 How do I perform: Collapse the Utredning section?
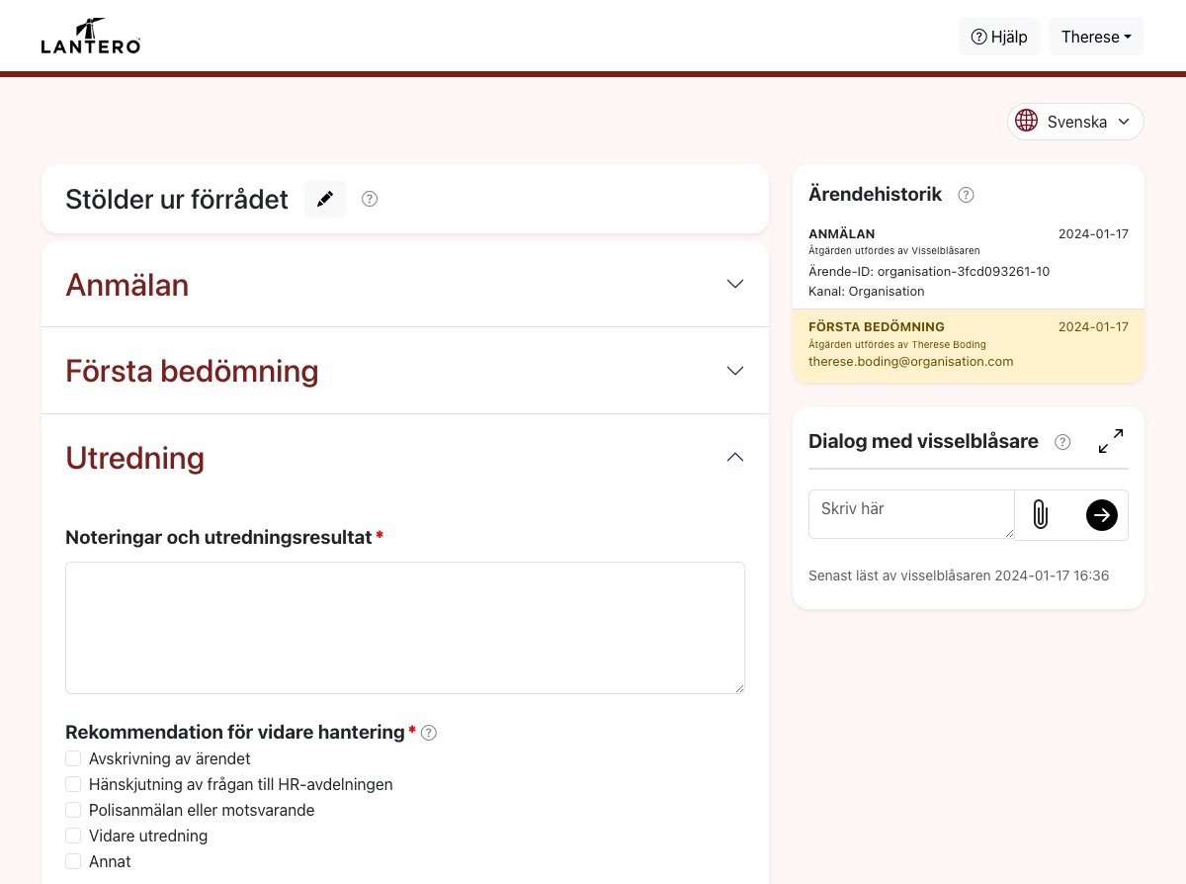(734, 457)
